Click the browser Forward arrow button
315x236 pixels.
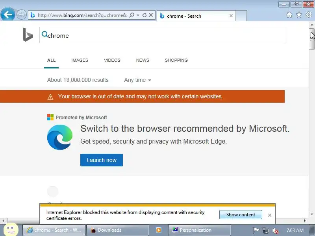tap(21, 15)
